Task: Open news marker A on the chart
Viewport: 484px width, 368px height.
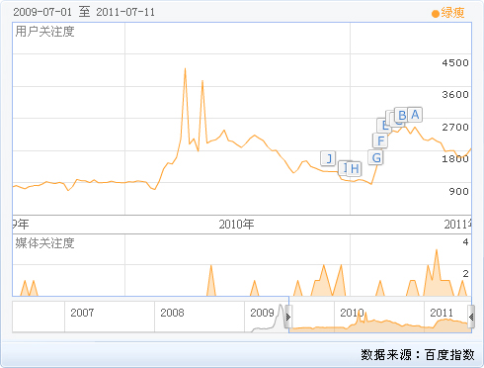Action: point(415,115)
